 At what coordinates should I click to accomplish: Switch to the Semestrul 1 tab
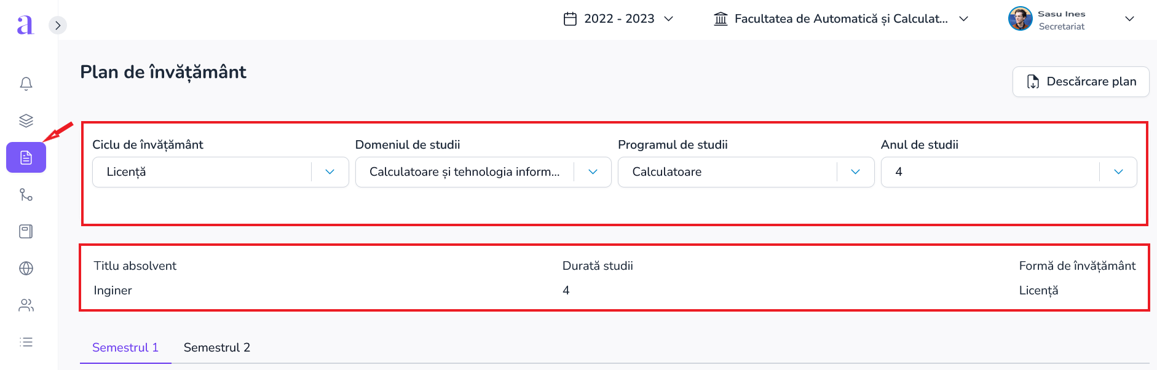(x=125, y=348)
